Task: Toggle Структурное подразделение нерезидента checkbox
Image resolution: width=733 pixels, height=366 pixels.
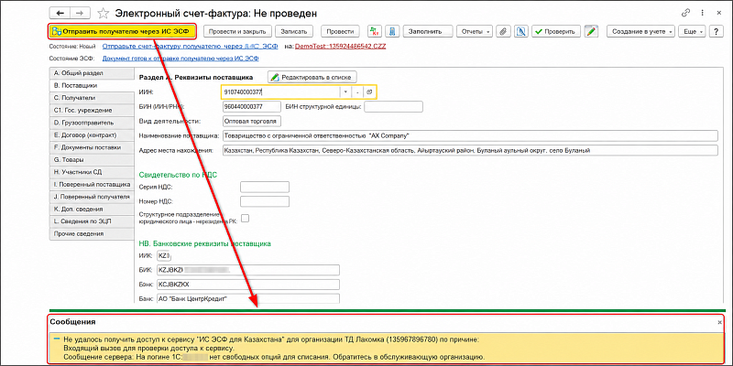Action: click(245, 218)
